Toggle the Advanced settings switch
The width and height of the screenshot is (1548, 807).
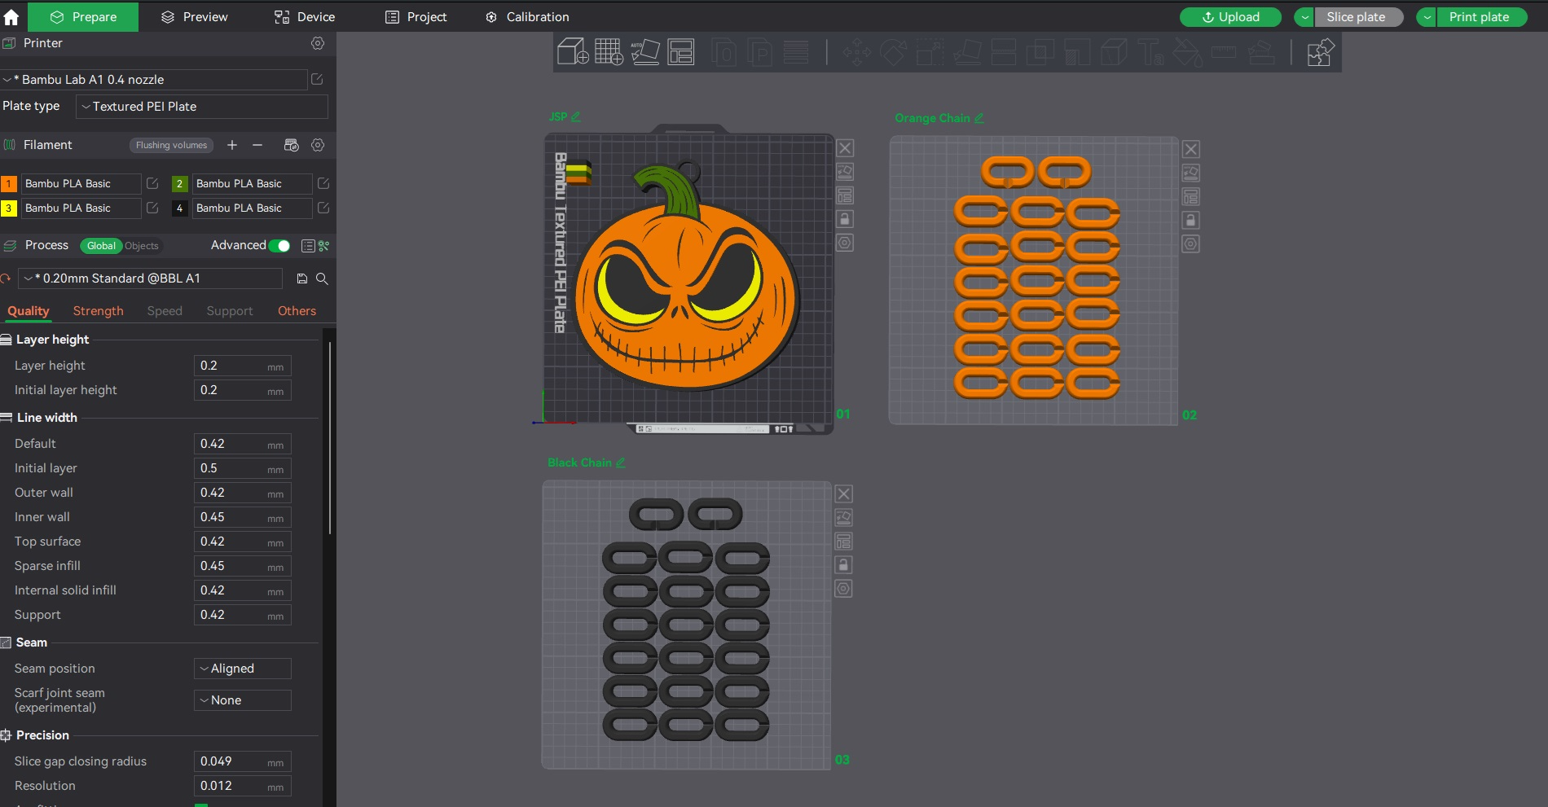coord(279,246)
